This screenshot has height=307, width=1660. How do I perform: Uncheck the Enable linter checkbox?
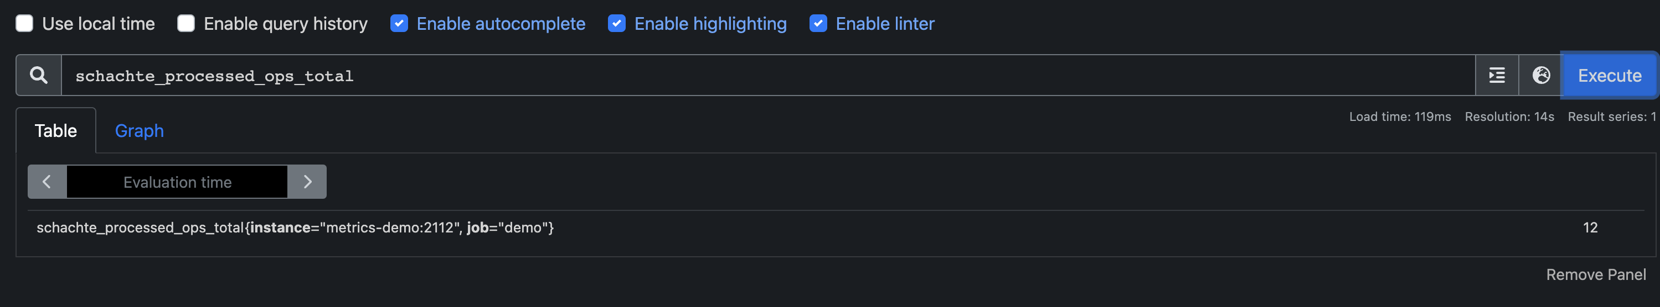(818, 24)
